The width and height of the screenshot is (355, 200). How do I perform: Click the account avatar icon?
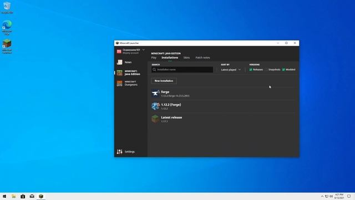point(119,52)
